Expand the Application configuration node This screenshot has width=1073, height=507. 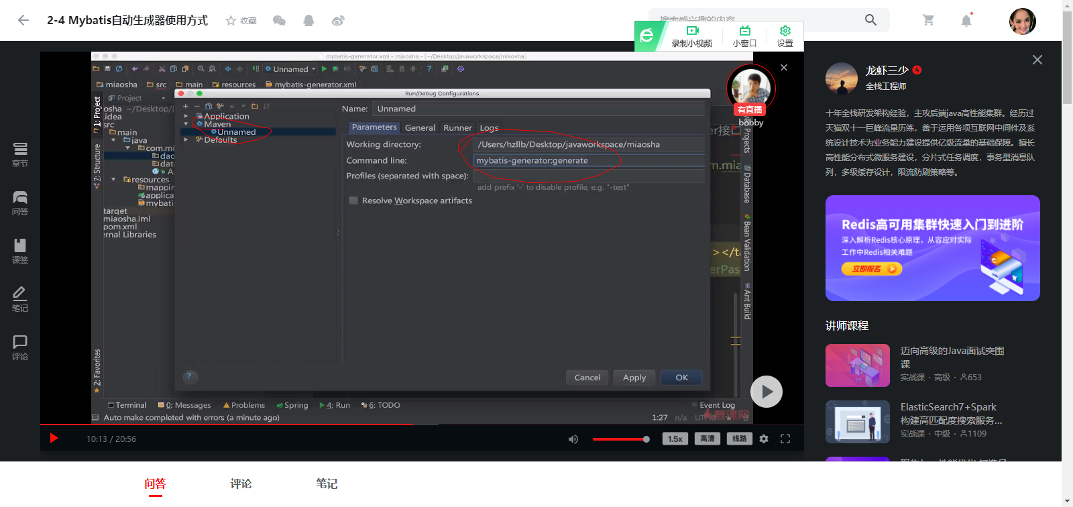[x=186, y=116]
